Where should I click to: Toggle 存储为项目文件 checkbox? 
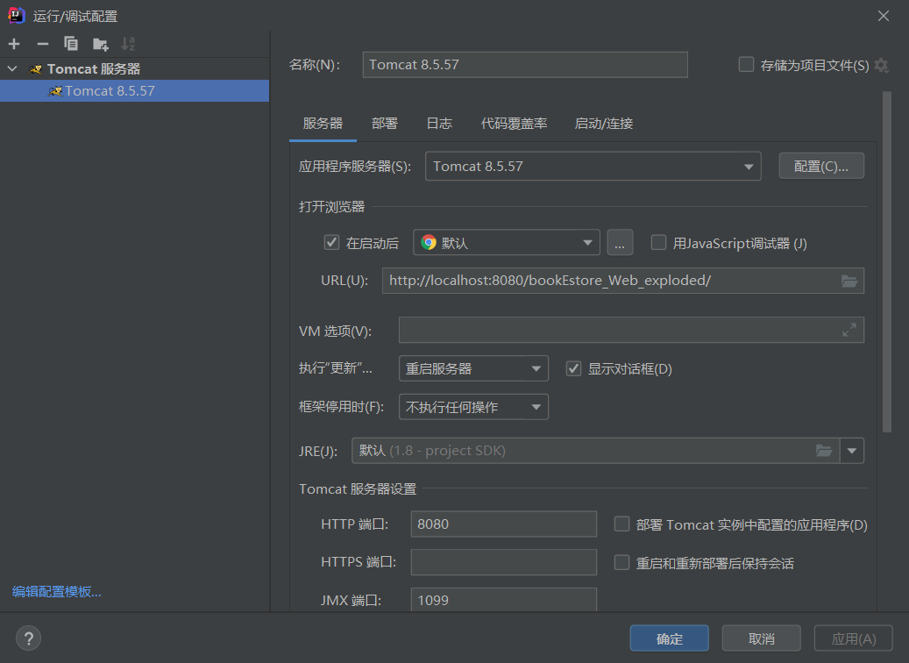[x=746, y=64]
